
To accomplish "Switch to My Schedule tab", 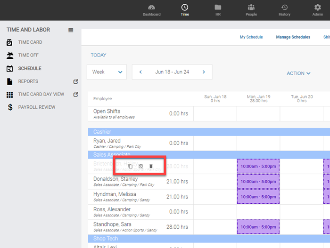I will click(x=251, y=37).
